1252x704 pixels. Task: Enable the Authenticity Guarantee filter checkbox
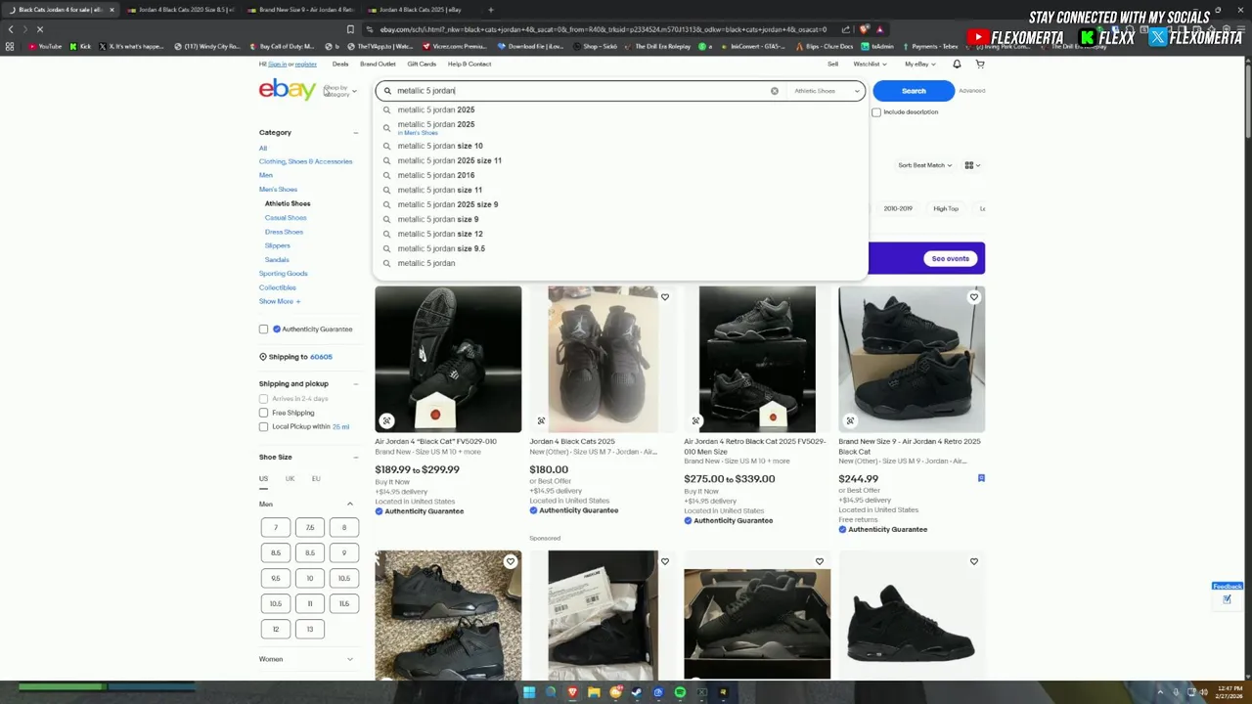pyautogui.click(x=263, y=330)
